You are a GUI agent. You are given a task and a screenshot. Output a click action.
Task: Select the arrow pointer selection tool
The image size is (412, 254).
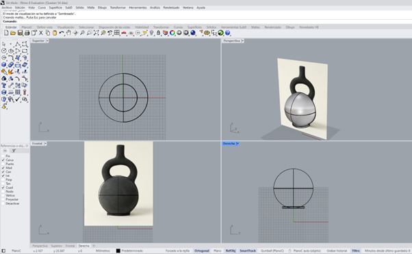click(x=4, y=44)
